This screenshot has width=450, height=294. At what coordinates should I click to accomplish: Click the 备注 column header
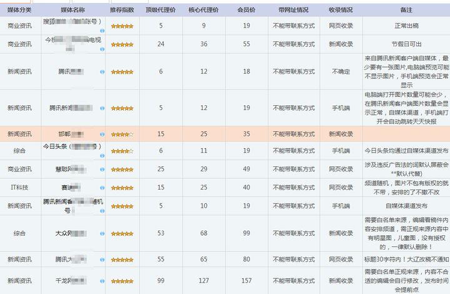coord(406,10)
